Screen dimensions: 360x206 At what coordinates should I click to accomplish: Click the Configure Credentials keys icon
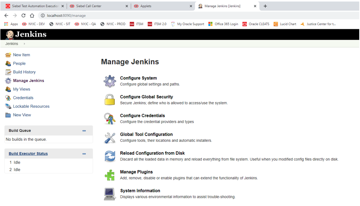tap(110, 118)
